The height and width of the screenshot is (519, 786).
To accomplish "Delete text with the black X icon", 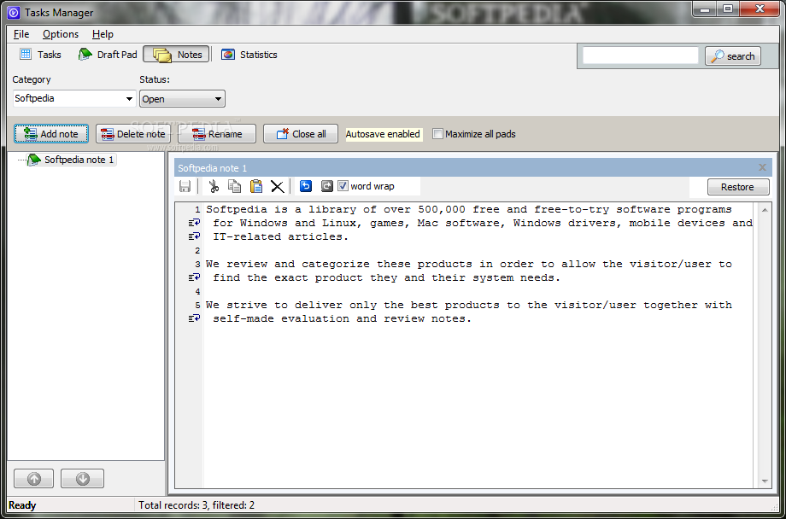I will 277,187.
